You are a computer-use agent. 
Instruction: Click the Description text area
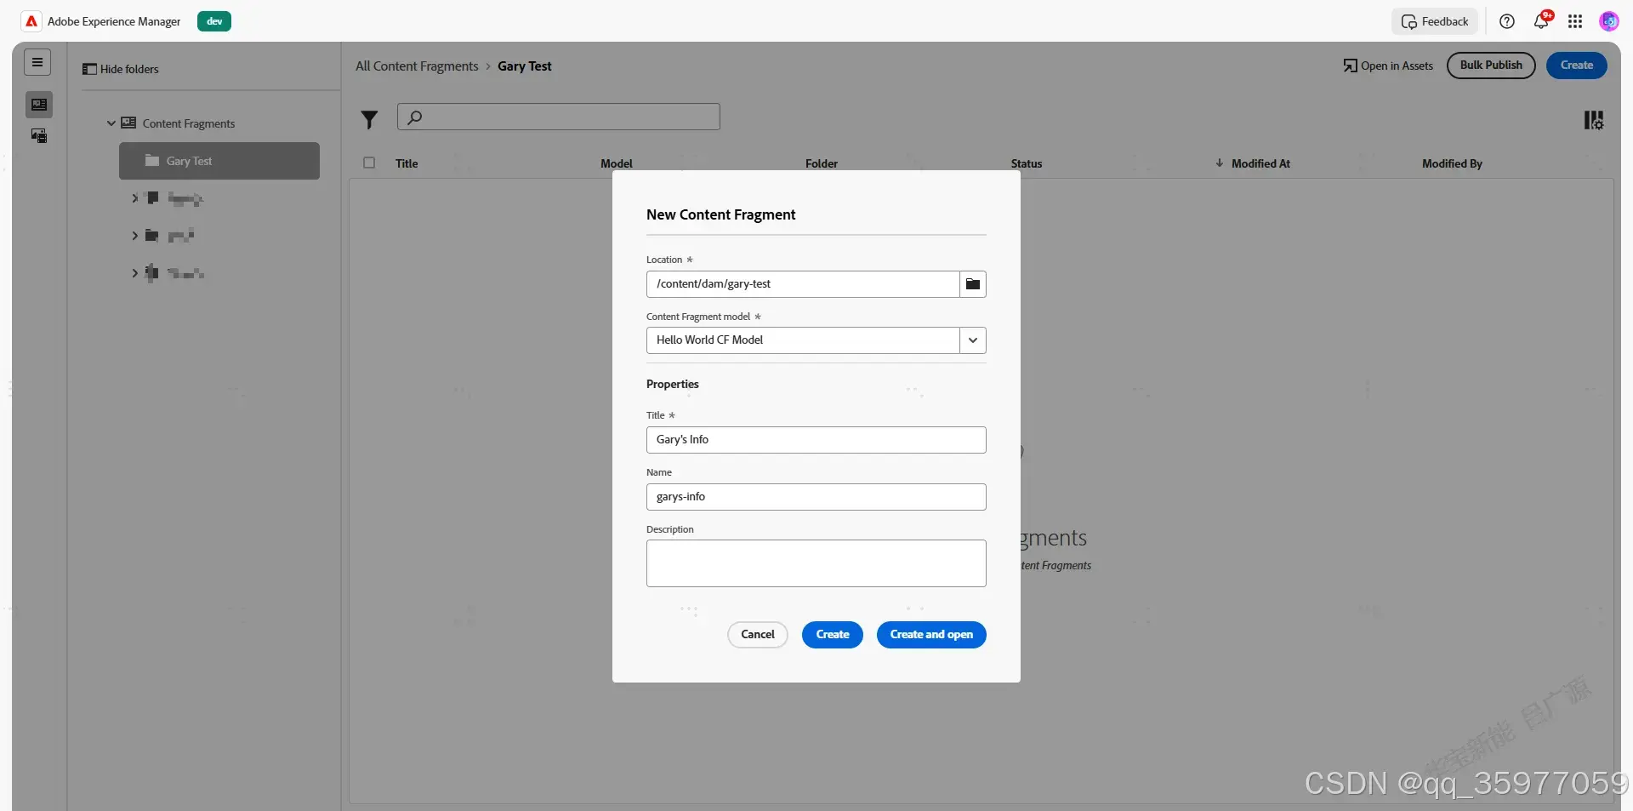tap(816, 563)
